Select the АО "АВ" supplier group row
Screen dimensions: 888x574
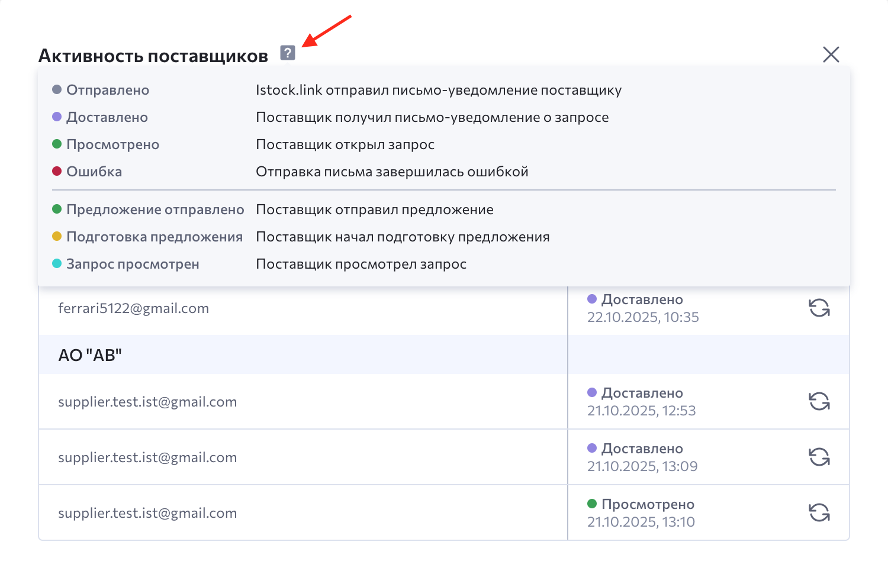pos(90,355)
